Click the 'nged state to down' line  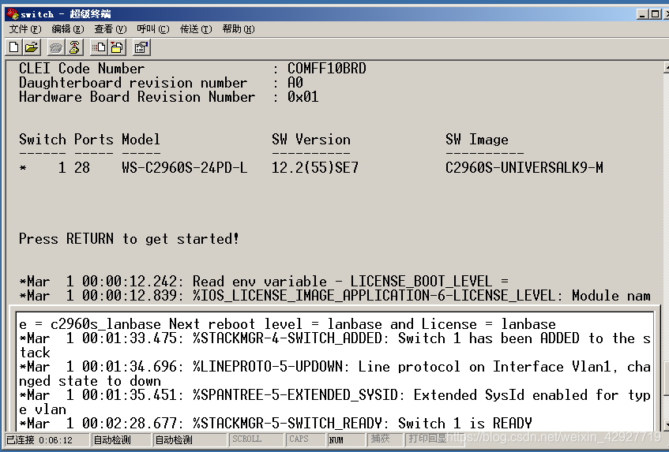pos(90,381)
